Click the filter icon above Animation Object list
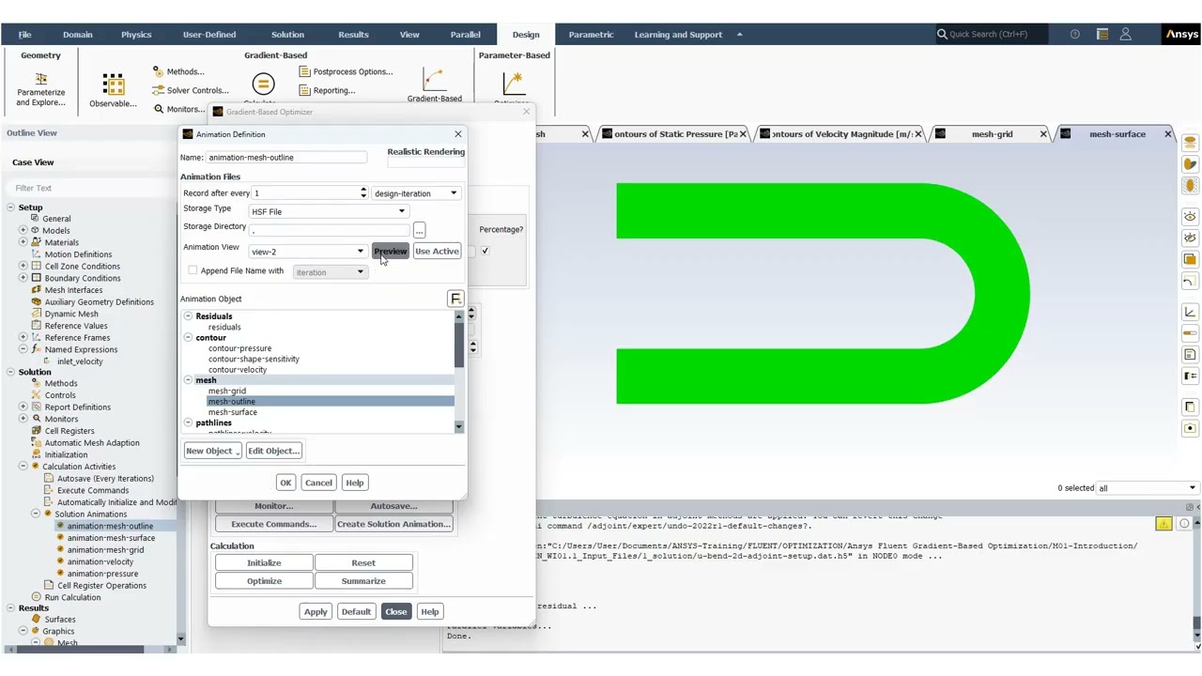The width and height of the screenshot is (1202, 676). (x=455, y=299)
